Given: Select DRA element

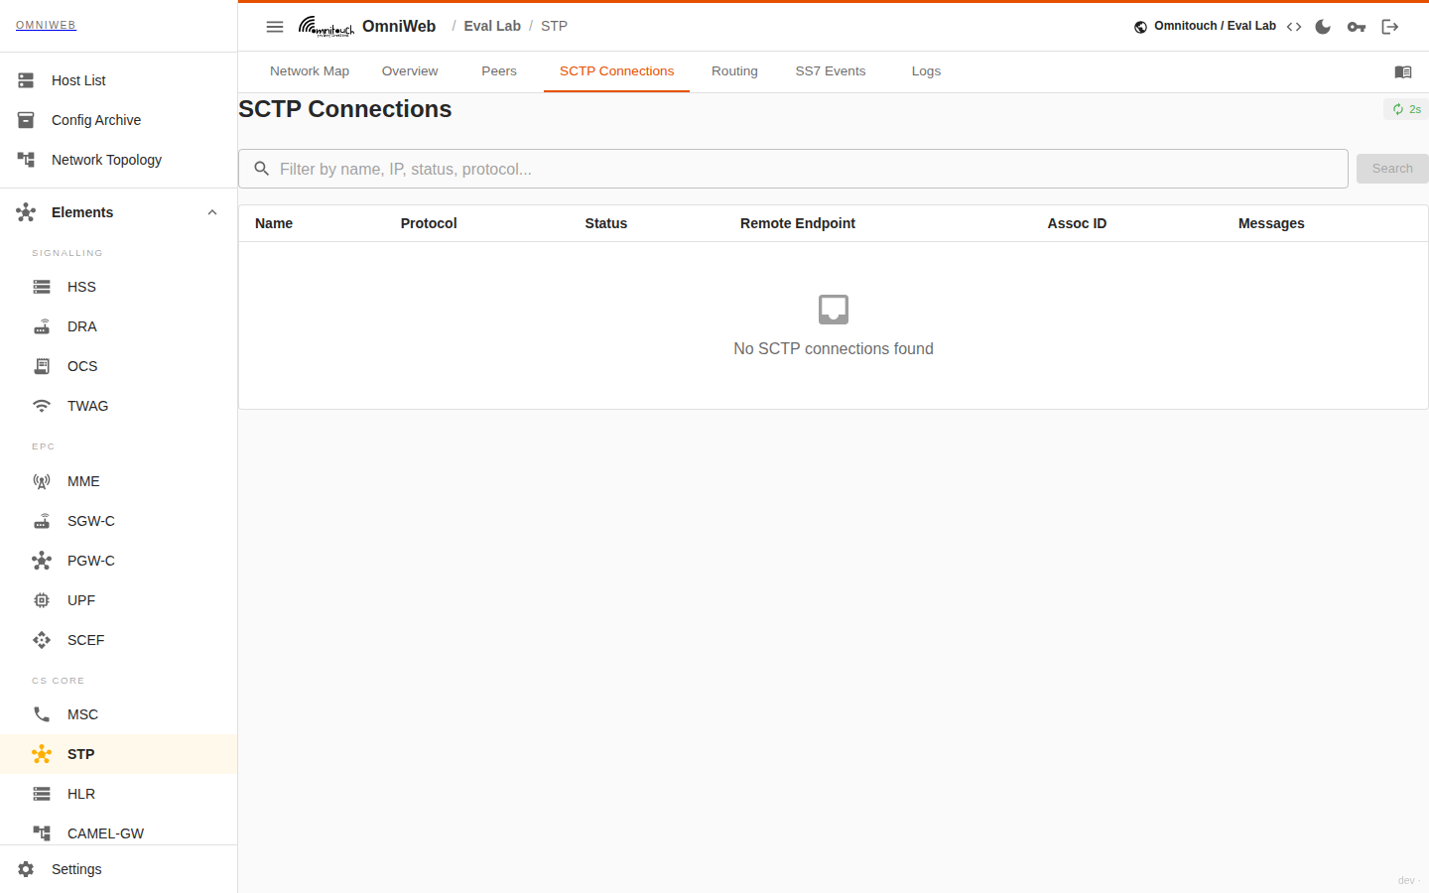Looking at the screenshot, I should 119,326.
